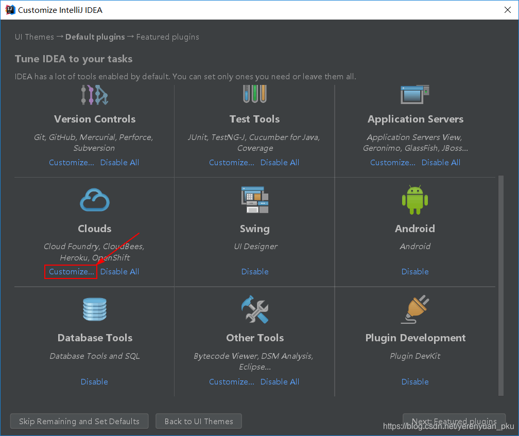Click the Application Servers heading

point(416,119)
